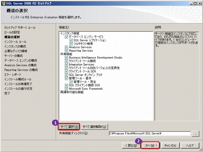
Task: Toggle SQL Server オンライン ブック checkbox
Action: (66, 75)
